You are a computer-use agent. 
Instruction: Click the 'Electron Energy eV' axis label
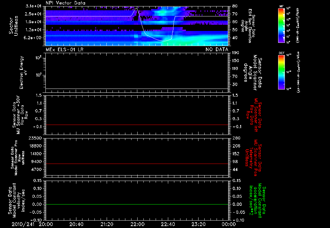click(x=23, y=72)
